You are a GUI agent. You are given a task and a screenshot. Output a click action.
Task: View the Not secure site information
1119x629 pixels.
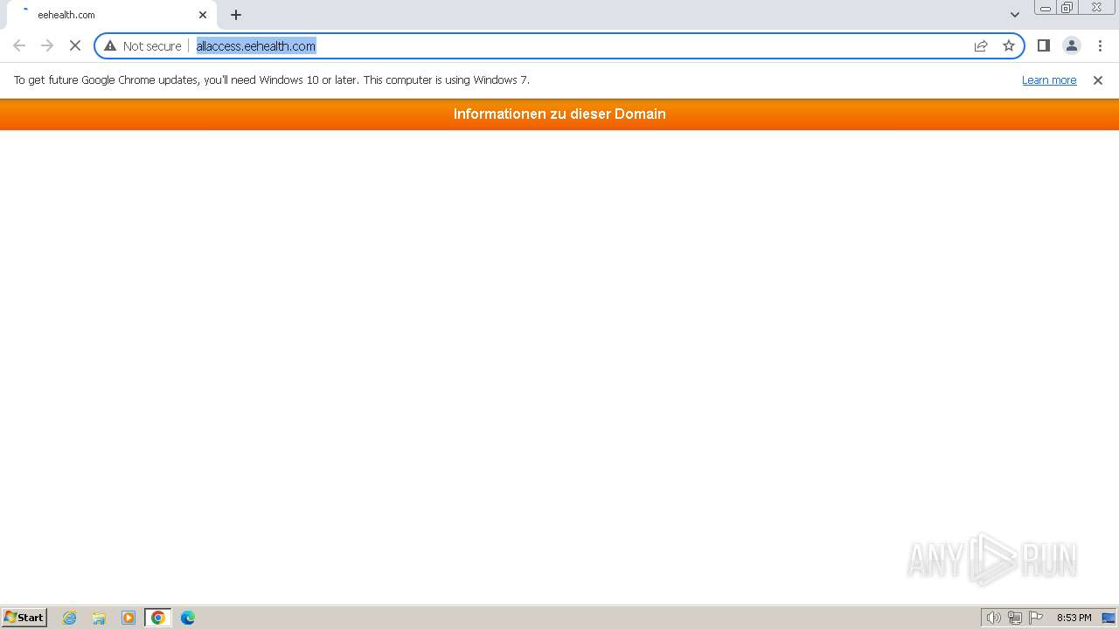(x=143, y=45)
